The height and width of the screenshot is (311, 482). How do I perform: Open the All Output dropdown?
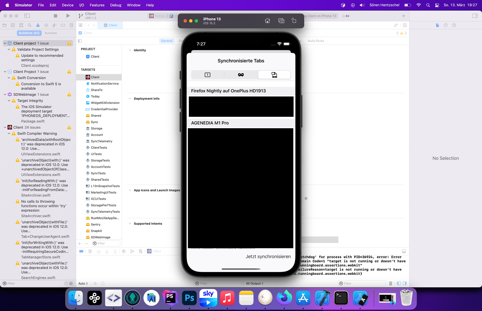click(x=254, y=283)
